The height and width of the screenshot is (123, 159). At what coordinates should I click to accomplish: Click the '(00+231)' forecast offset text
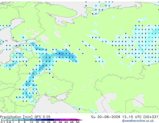(151, 117)
